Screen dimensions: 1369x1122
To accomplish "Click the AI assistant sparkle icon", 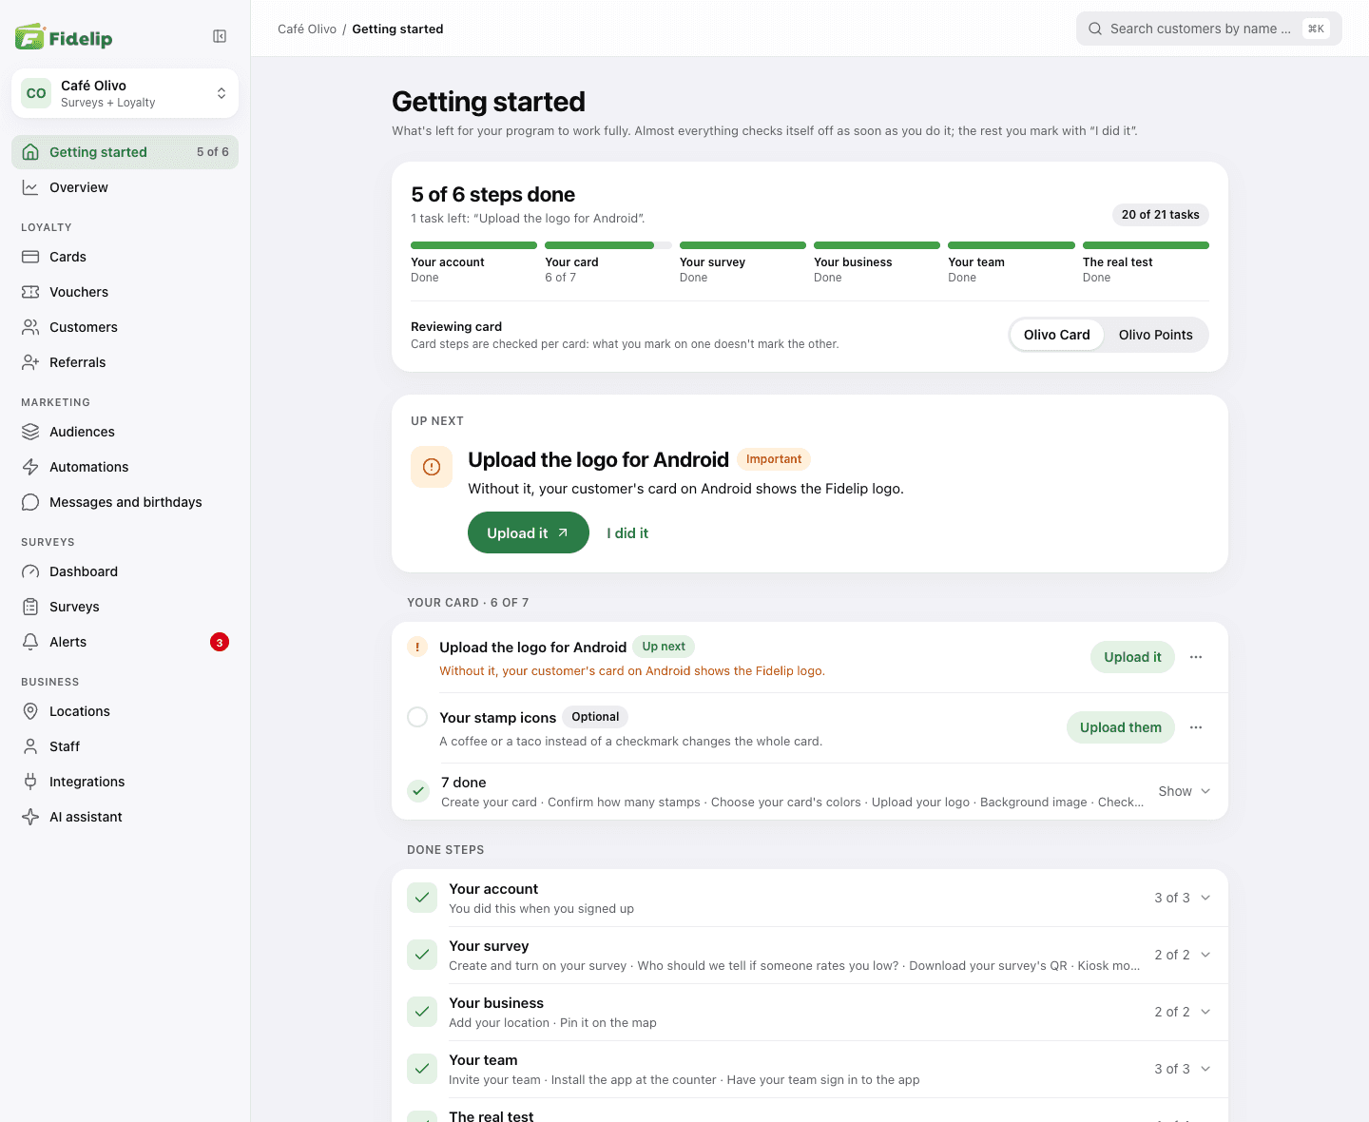I will click(30, 817).
